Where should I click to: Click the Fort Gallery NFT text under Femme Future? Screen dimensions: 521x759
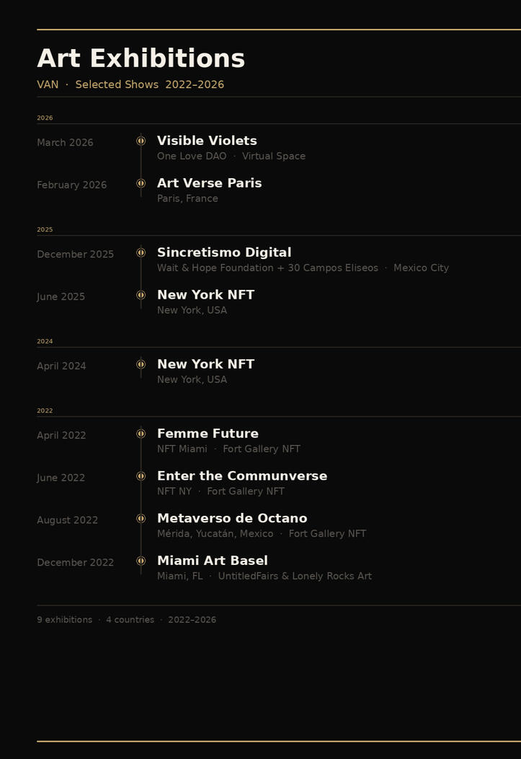click(x=262, y=449)
